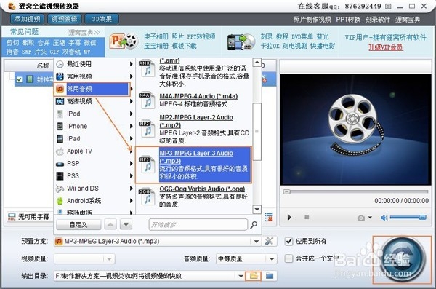The width and height of the screenshot is (436, 289).
Task: Open 刻录软件 link in top bar
Action: click(x=378, y=20)
